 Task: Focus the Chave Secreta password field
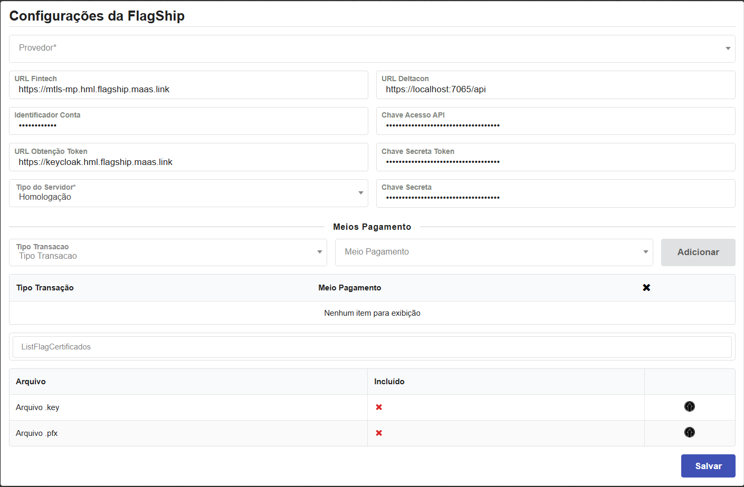556,198
